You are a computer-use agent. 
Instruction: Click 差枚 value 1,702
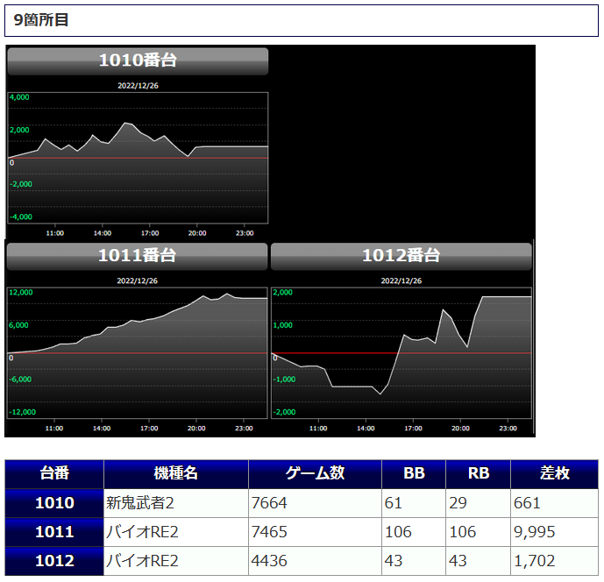[534, 561]
